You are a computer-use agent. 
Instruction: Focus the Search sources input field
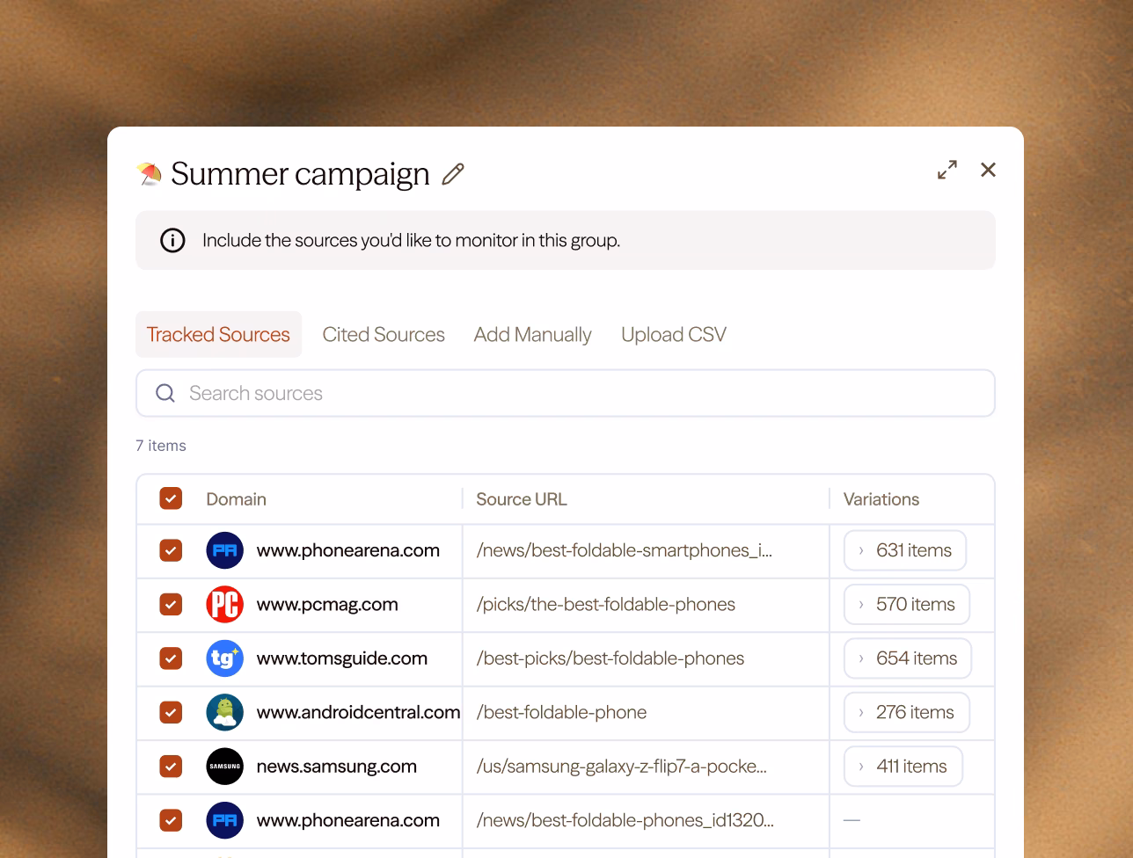566,393
